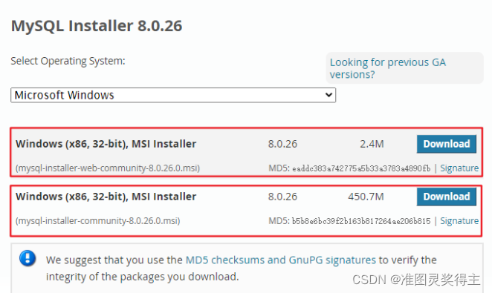Select the mysql-installer-web-community-8.0.26.0.msi filename text

click(108, 168)
